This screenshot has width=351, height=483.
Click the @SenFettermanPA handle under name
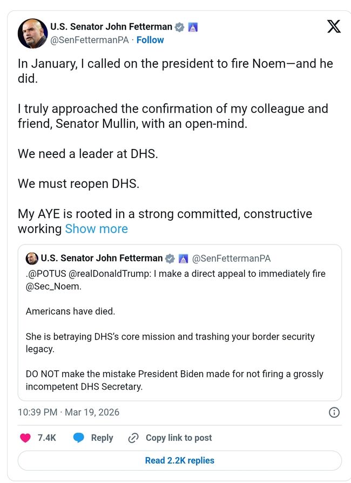(91, 40)
